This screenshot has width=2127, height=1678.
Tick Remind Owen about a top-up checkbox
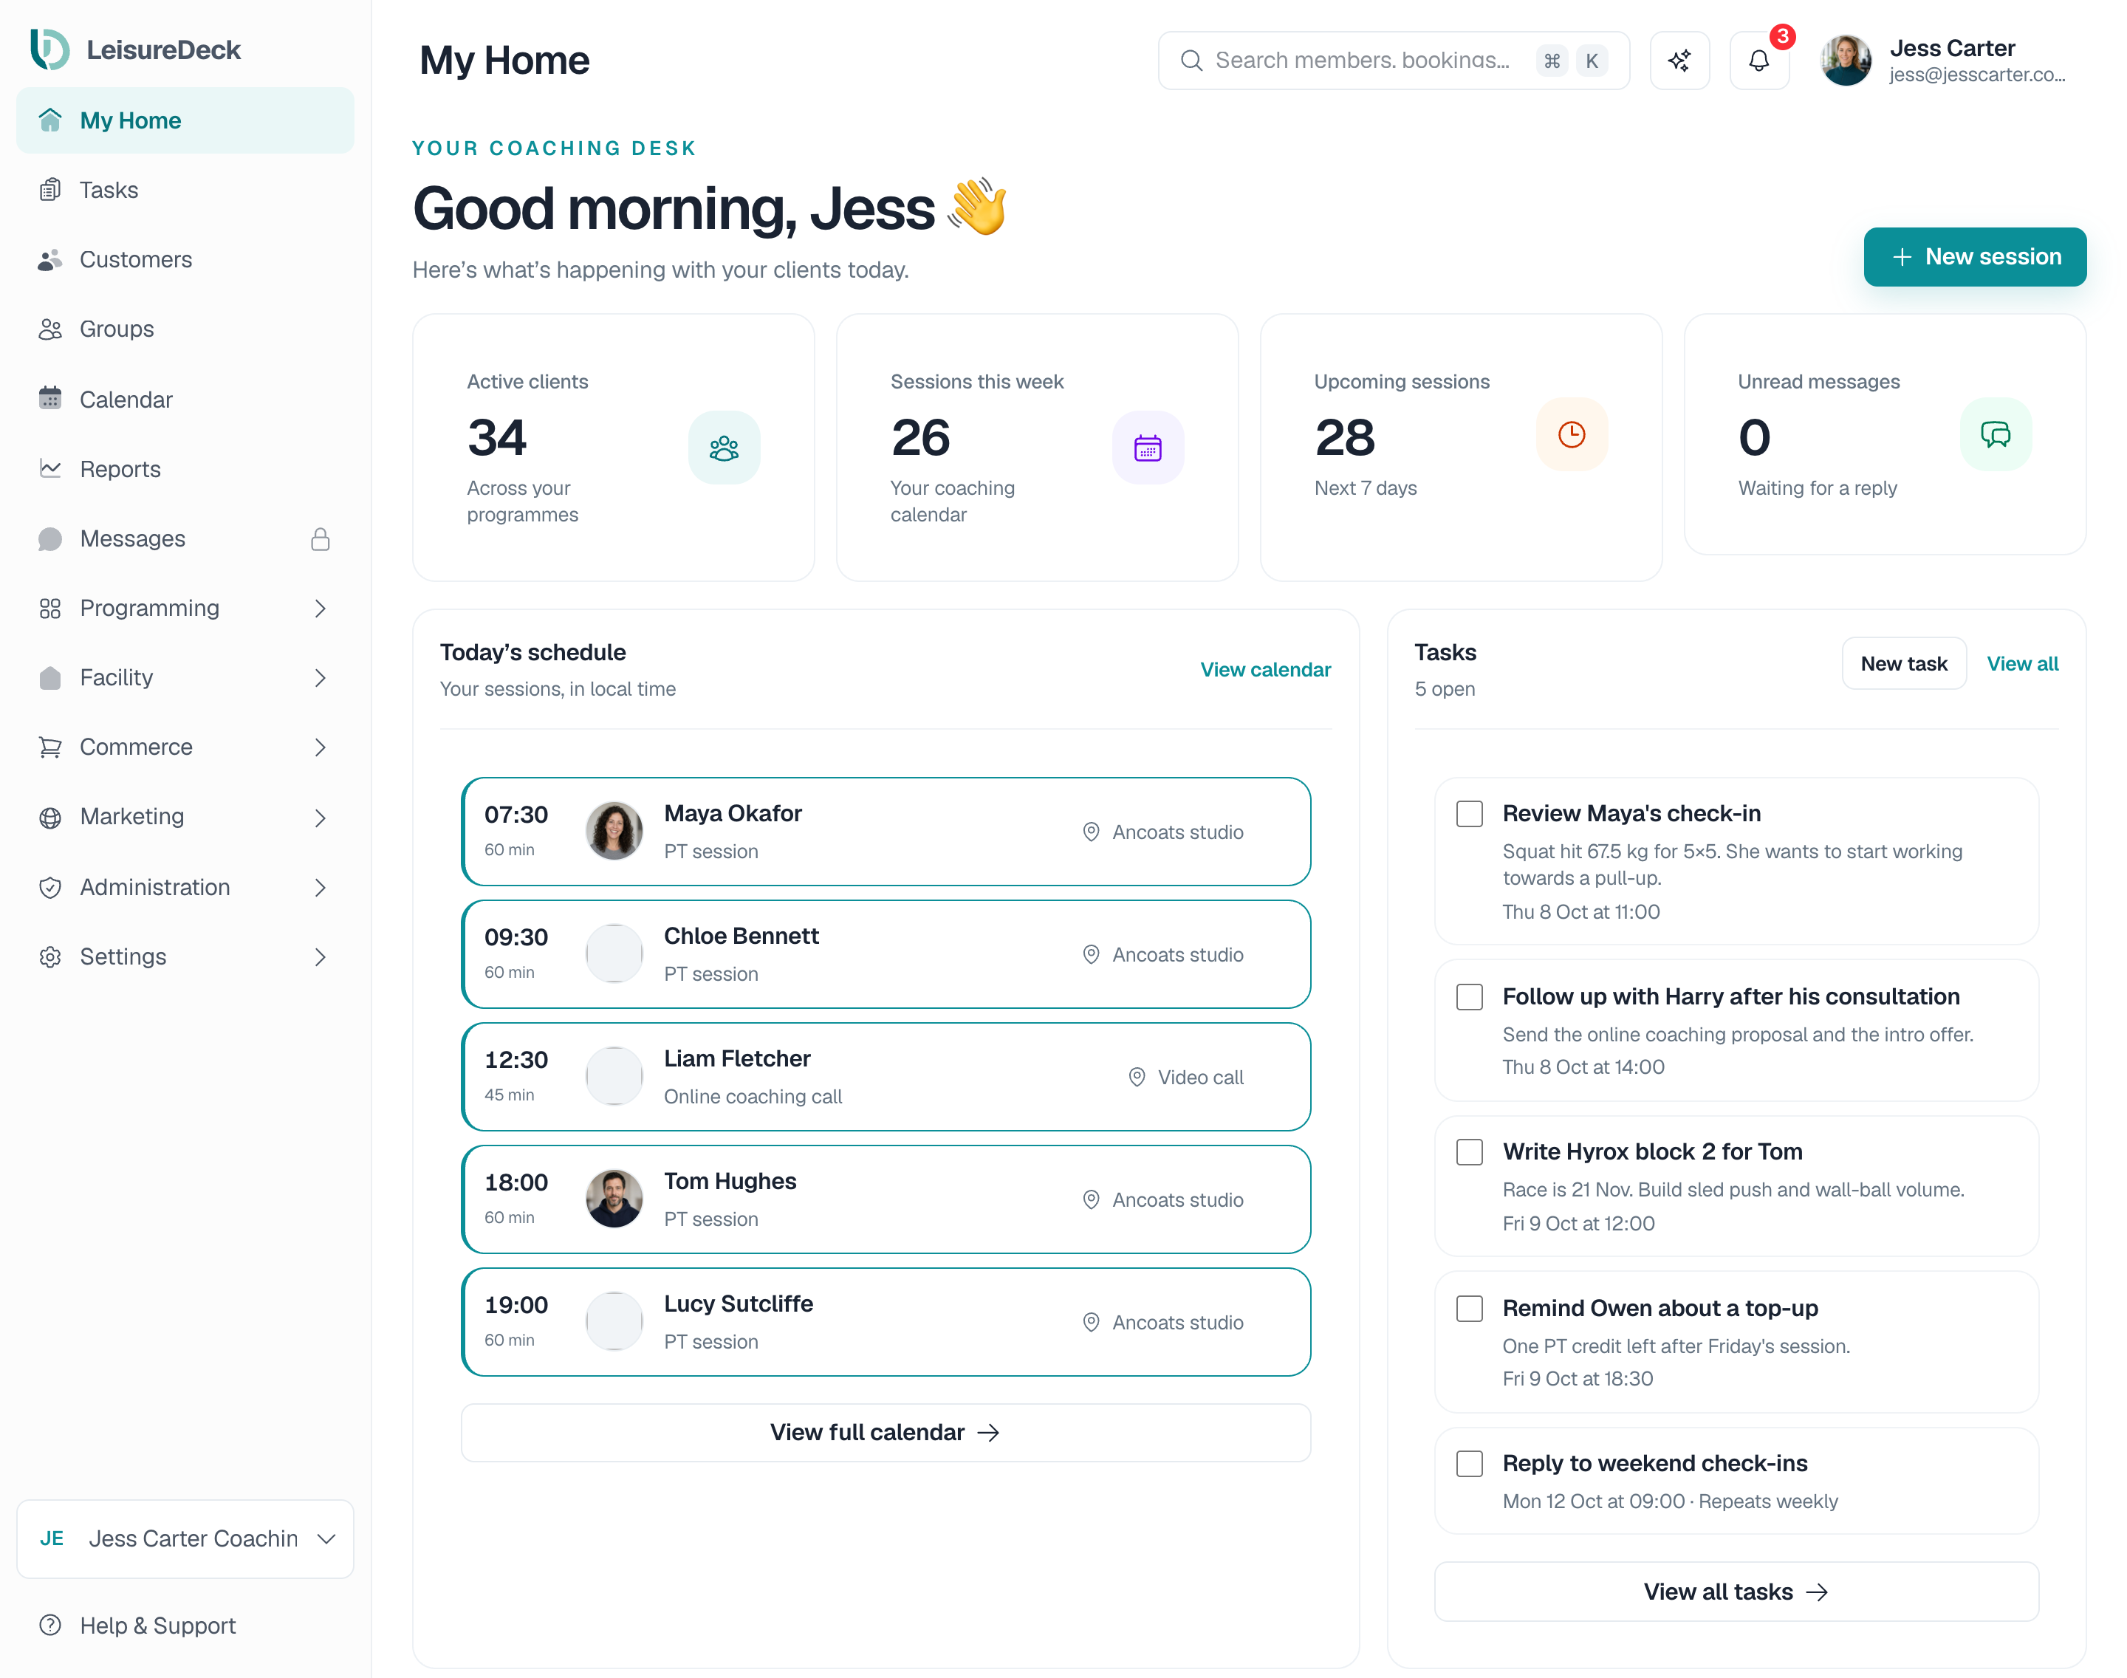pyautogui.click(x=1469, y=1308)
